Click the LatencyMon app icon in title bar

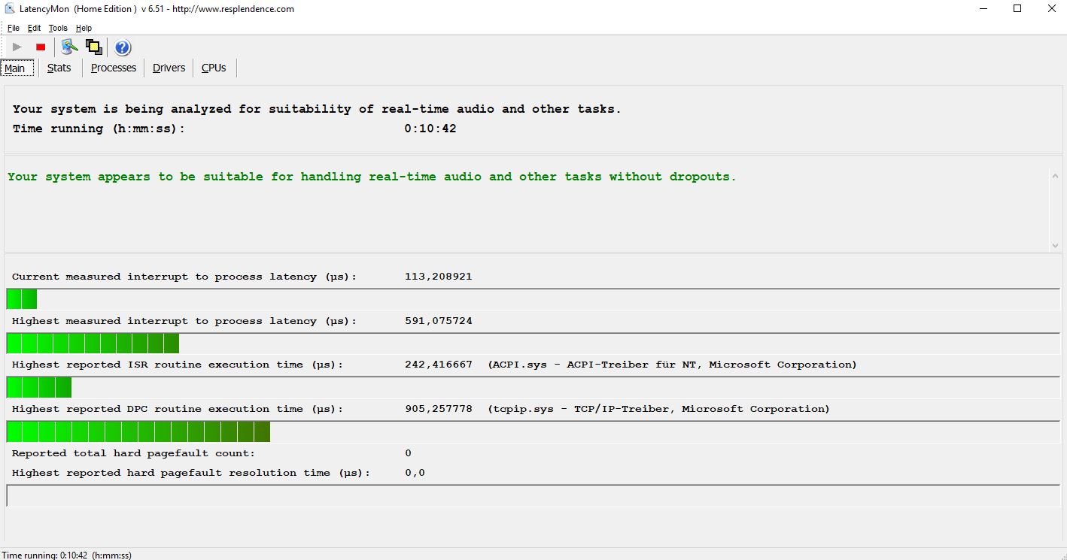[11, 9]
